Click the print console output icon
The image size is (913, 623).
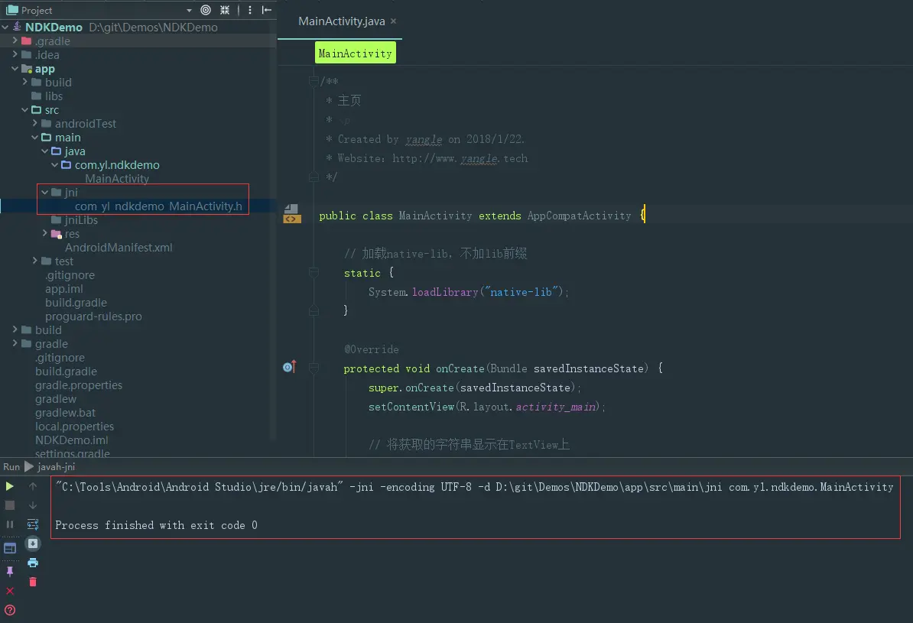click(33, 563)
